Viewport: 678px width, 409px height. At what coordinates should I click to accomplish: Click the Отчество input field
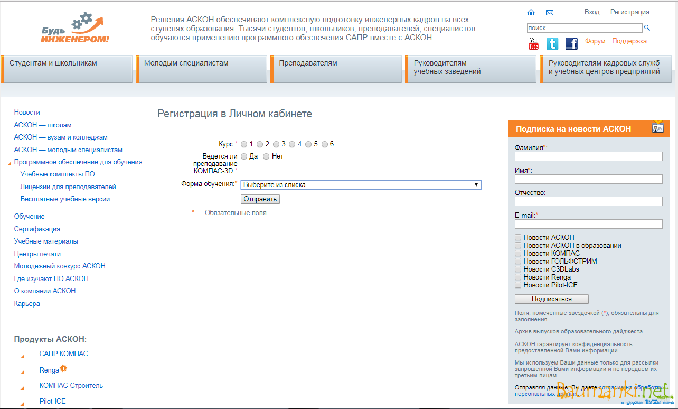[x=589, y=201]
